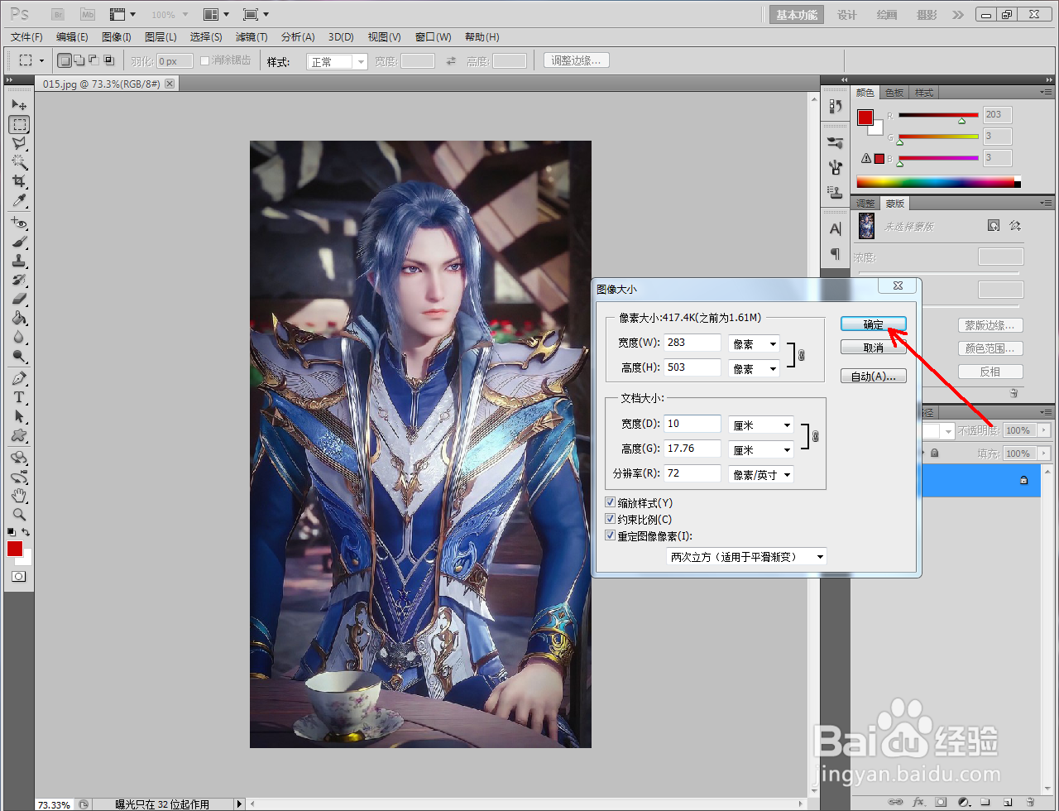Open the 文件(F) menu

pos(26,37)
